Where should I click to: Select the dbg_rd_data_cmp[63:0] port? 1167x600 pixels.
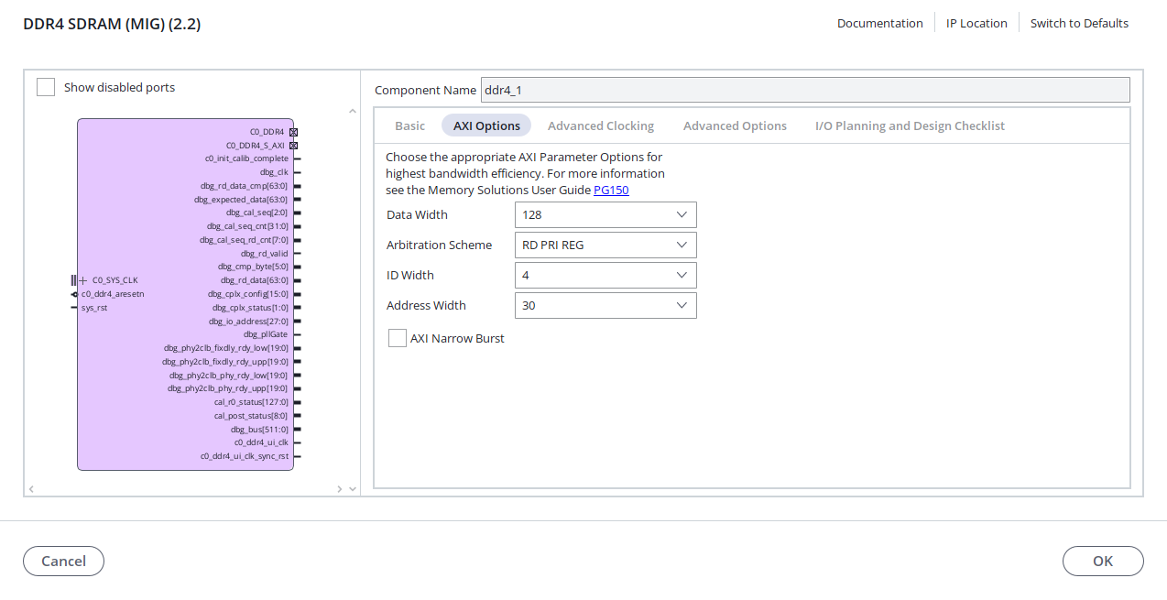(x=244, y=186)
